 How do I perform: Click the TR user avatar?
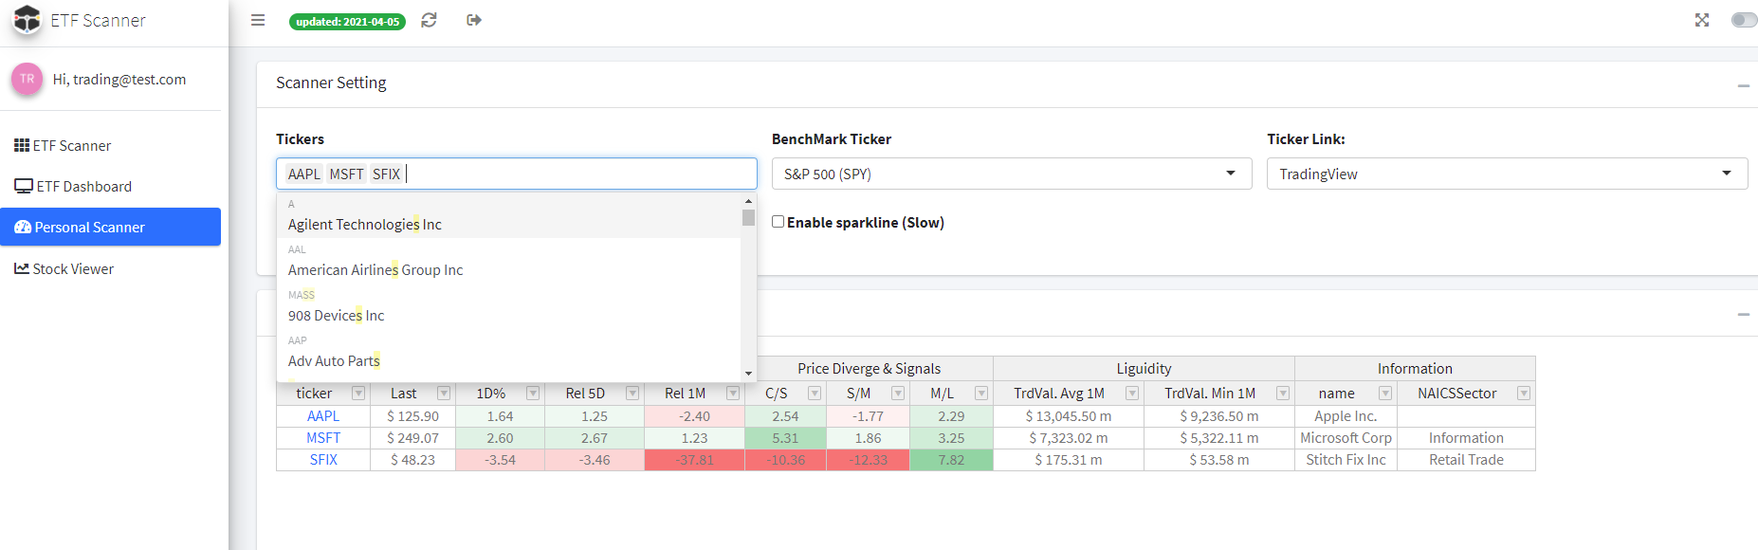(x=27, y=79)
